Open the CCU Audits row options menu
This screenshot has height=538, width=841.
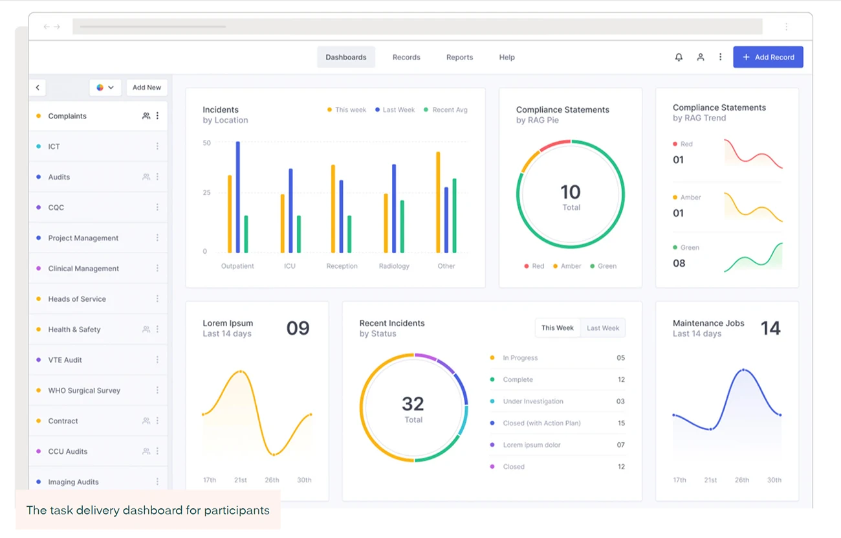[157, 451]
